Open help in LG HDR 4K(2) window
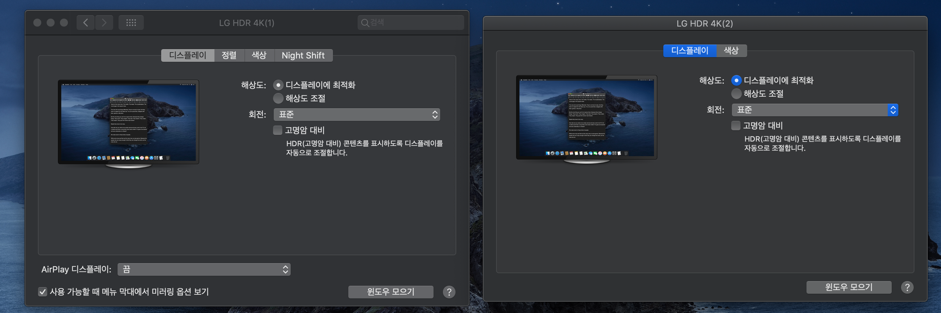The image size is (941, 313). tap(907, 287)
